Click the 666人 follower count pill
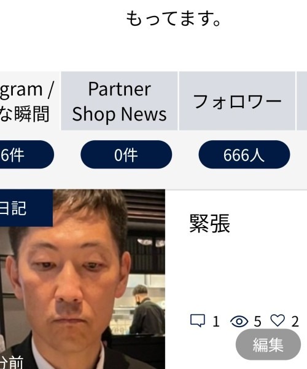307x369 pixels. point(244,154)
